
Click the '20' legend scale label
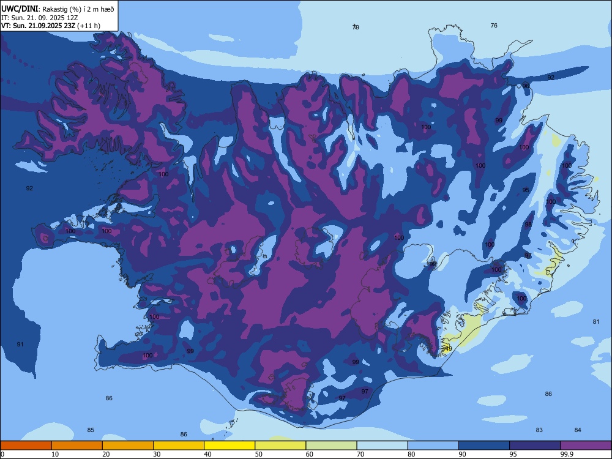106,454
